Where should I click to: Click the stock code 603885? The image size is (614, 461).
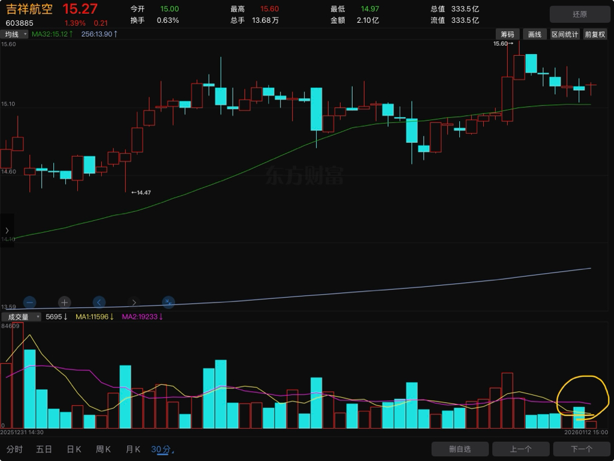(x=20, y=23)
